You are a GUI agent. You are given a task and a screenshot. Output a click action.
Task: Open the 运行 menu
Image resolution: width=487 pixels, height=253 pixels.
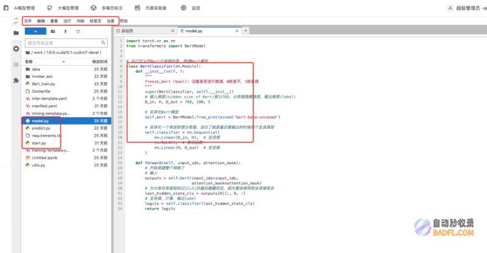coord(67,21)
